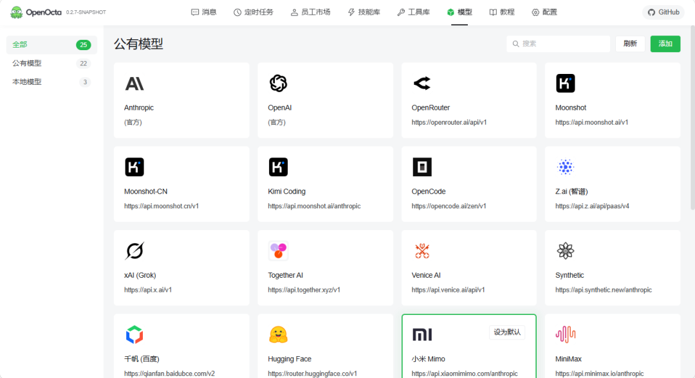Open the 员工市场 tab
695x378 pixels.
point(310,12)
